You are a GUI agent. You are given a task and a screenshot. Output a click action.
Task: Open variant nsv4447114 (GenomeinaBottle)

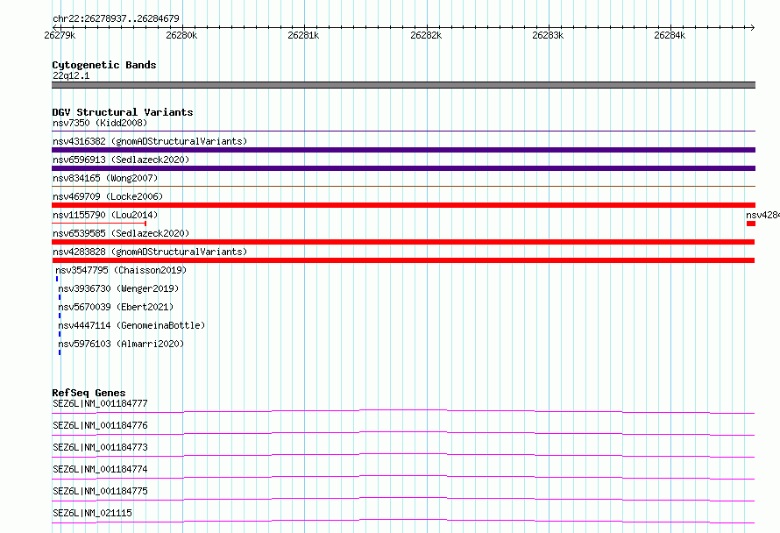(x=131, y=325)
